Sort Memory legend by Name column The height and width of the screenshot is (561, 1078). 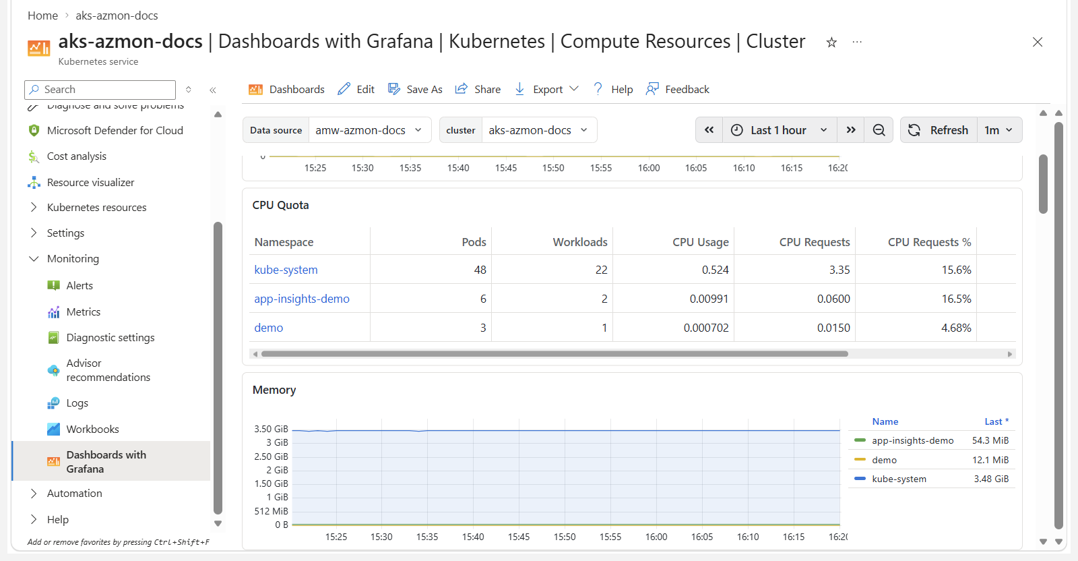[x=885, y=421]
